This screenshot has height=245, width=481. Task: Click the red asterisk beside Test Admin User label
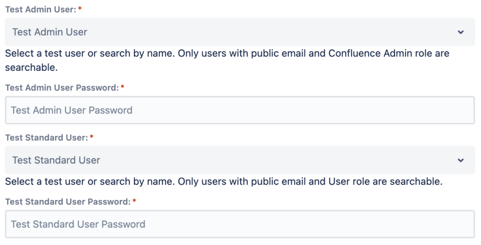tap(80, 9)
